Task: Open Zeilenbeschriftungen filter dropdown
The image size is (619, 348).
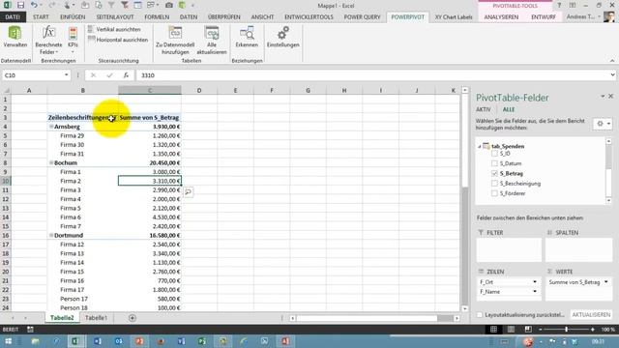Action: (x=113, y=118)
